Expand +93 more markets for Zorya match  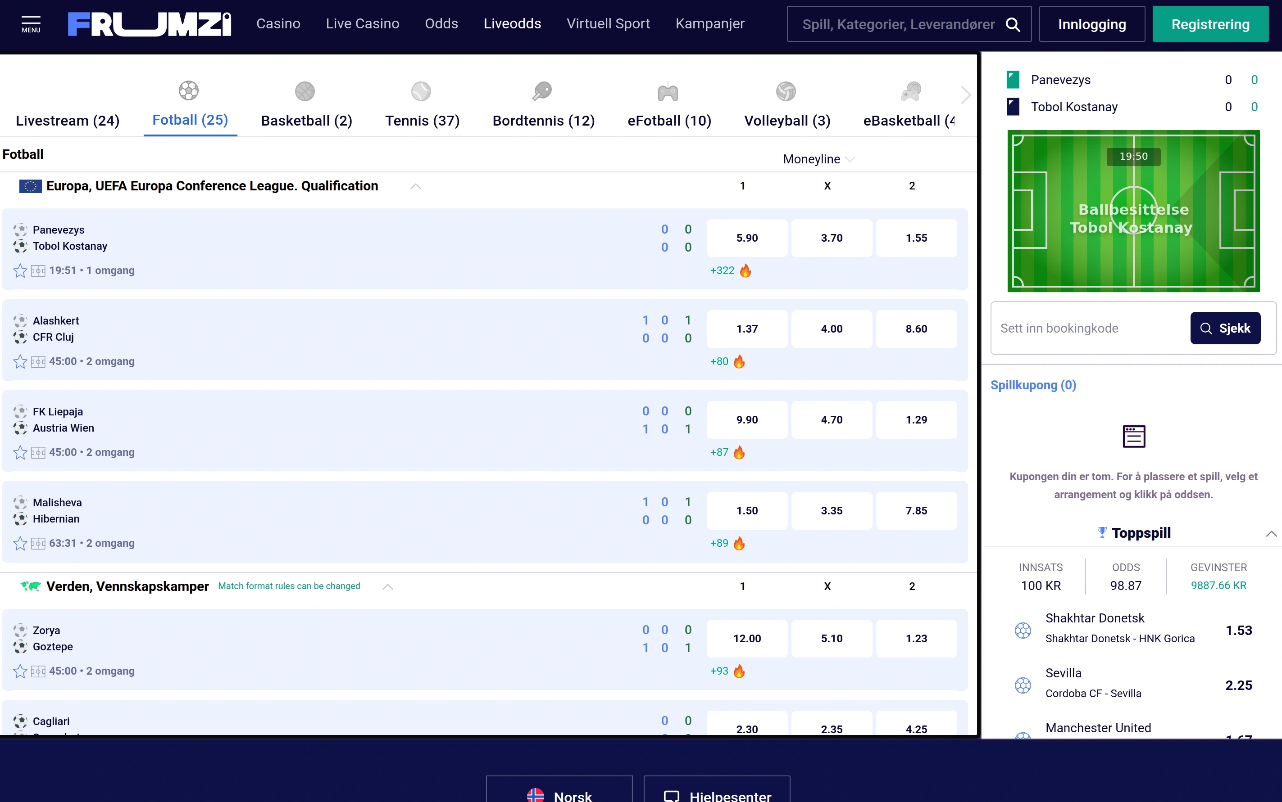pyautogui.click(x=719, y=671)
